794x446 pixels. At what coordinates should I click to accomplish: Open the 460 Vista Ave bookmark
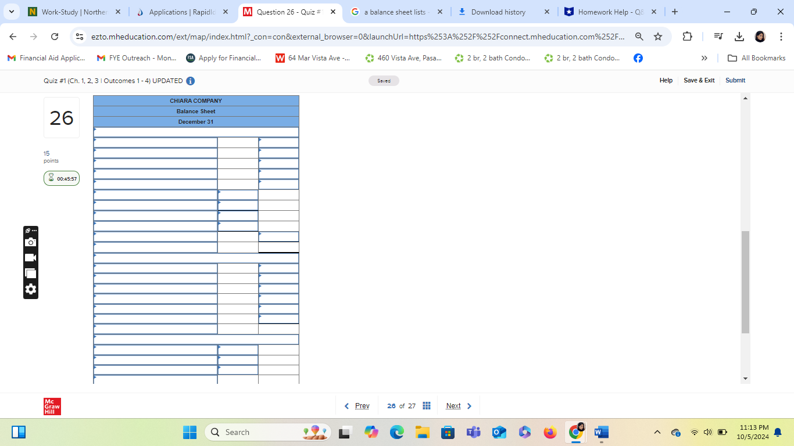[403, 58]
